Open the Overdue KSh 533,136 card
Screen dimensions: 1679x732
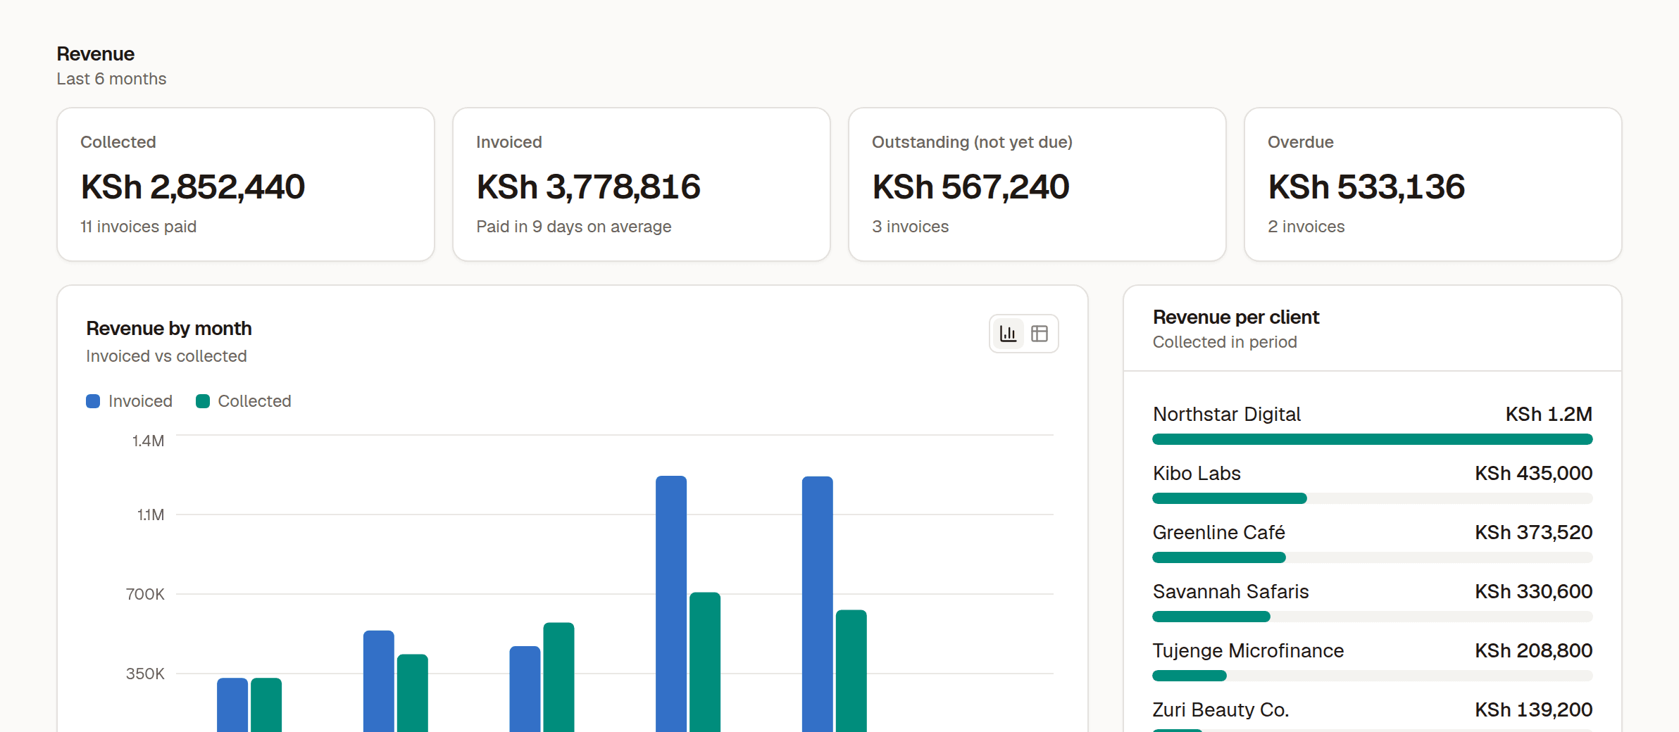[x=1433, y=184]
